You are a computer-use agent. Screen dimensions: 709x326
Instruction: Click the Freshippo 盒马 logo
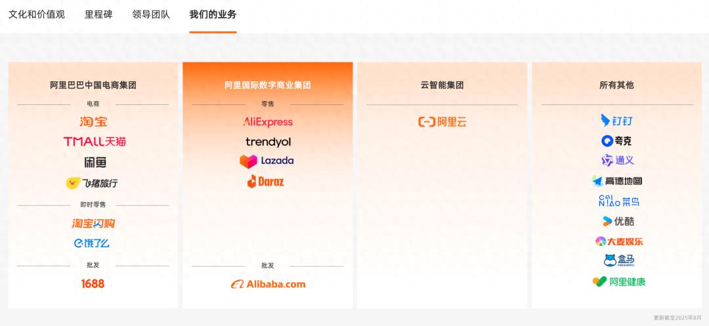(x=618, y=261)
